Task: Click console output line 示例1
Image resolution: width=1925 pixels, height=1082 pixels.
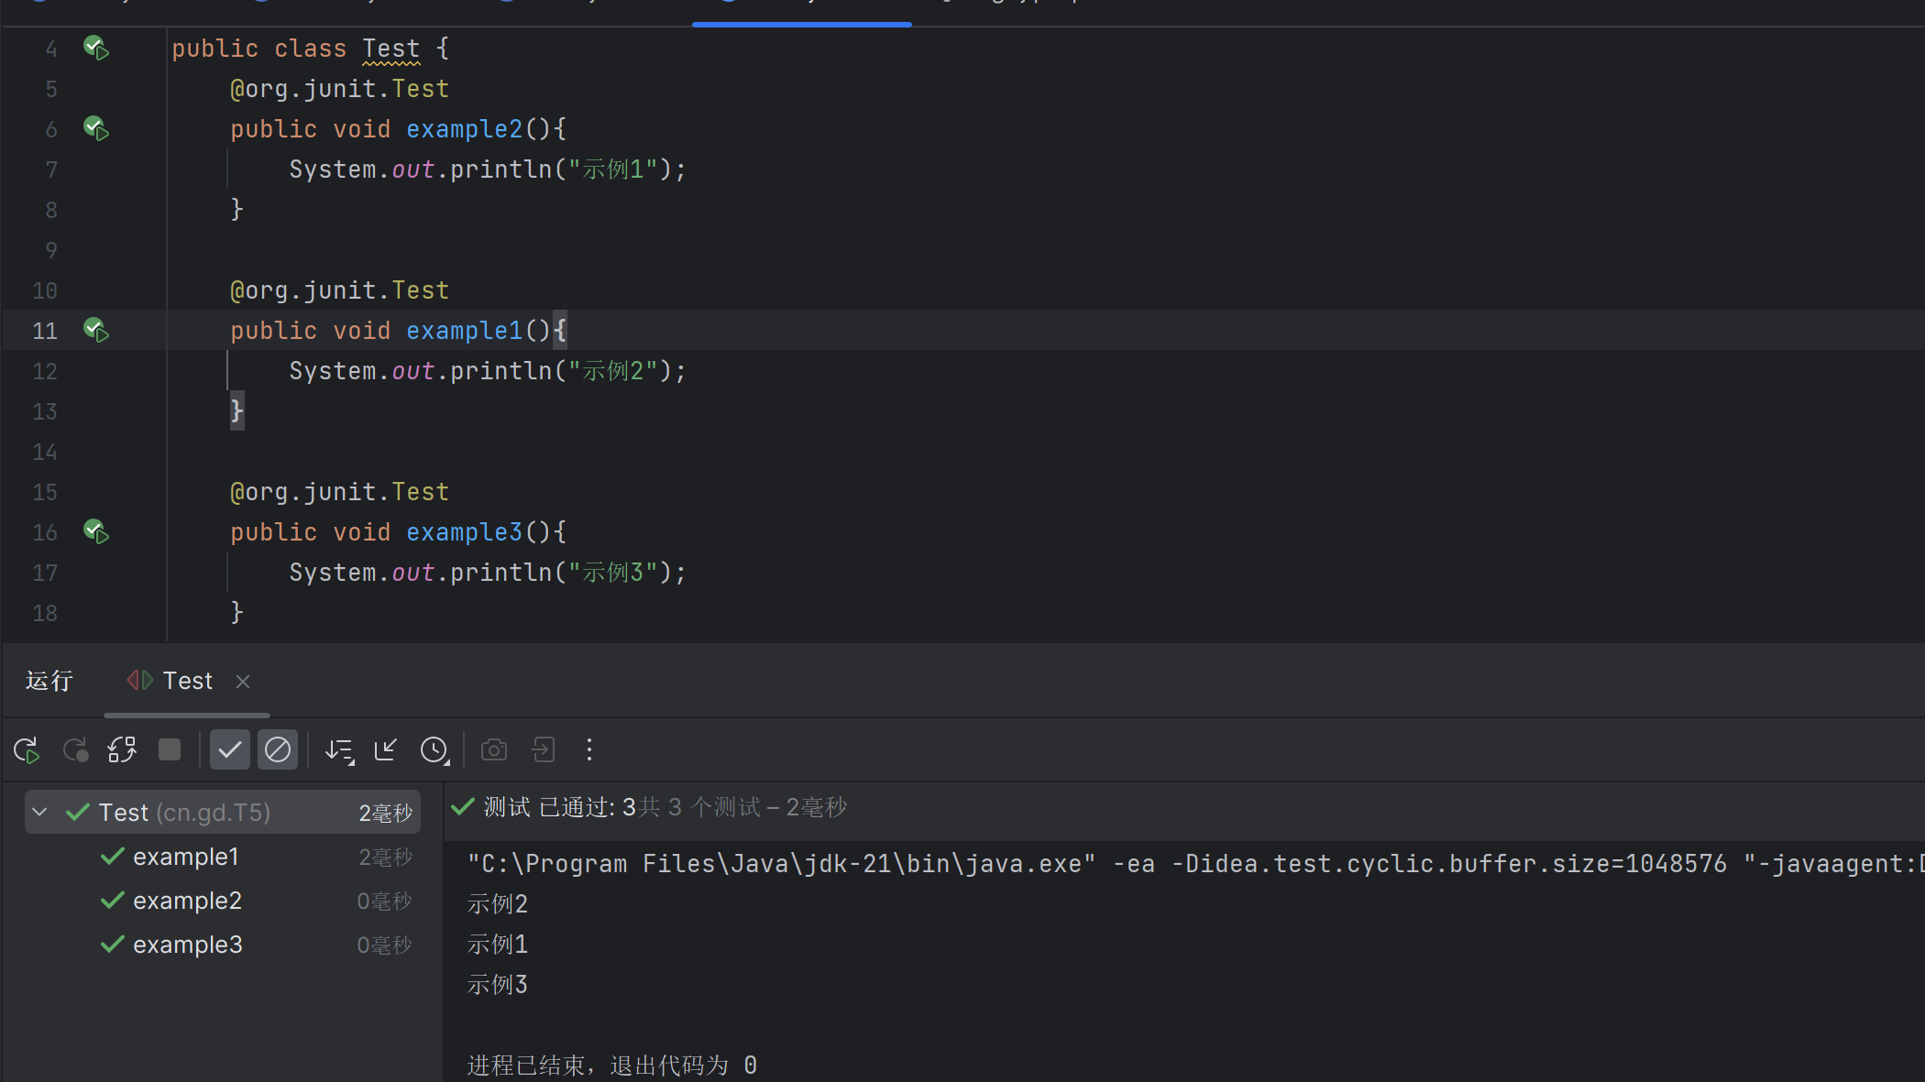Action: pos(498,945)
